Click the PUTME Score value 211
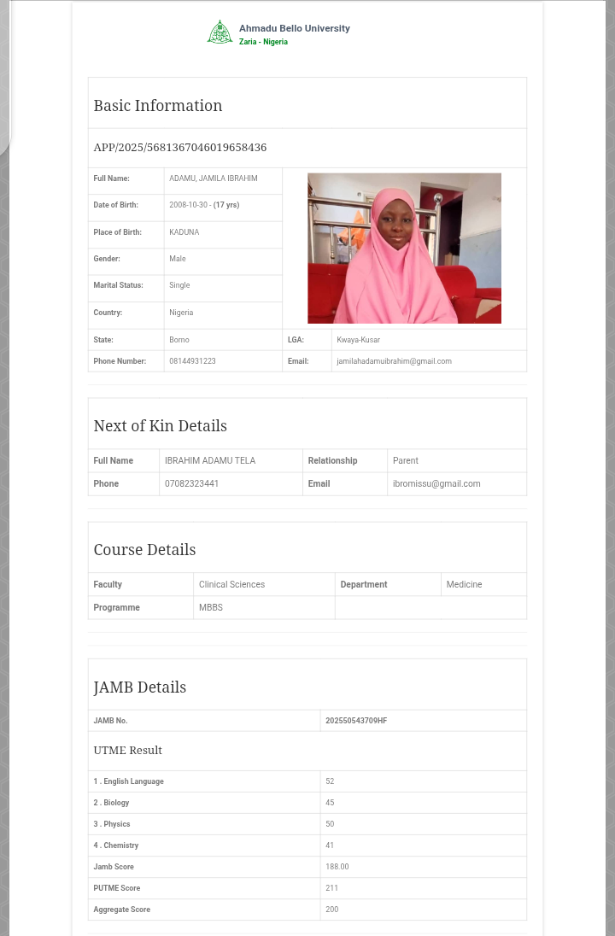 [x=331, y=888]
